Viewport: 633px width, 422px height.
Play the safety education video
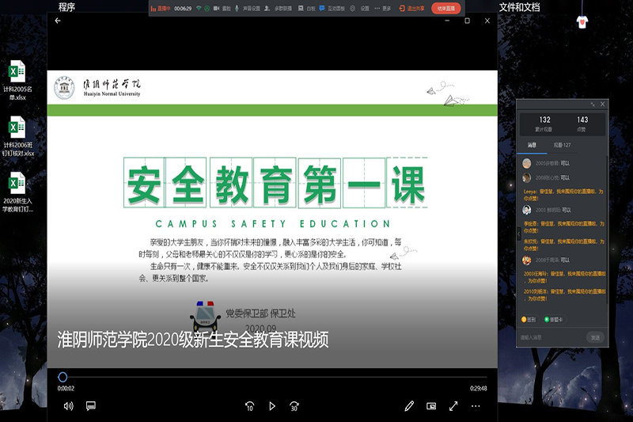pyautogui.click(x=272, y=406)
